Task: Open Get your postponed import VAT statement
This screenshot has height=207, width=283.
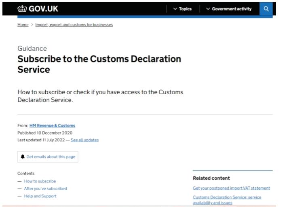Action: tap(231, 188)
